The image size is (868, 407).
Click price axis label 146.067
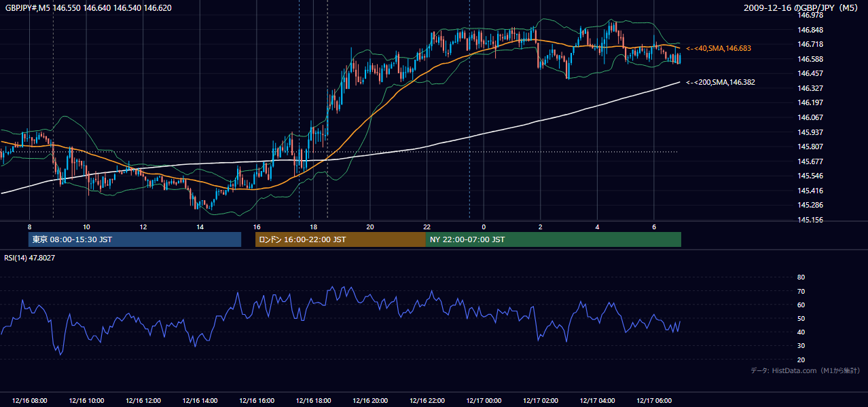[809, 117]
